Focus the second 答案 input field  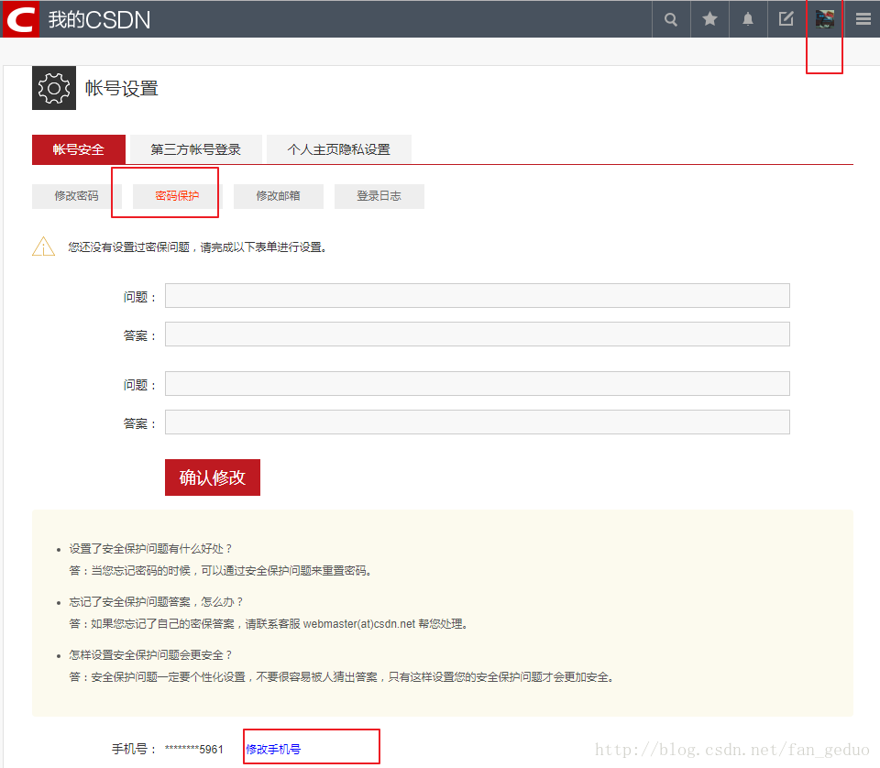point(477,422)
